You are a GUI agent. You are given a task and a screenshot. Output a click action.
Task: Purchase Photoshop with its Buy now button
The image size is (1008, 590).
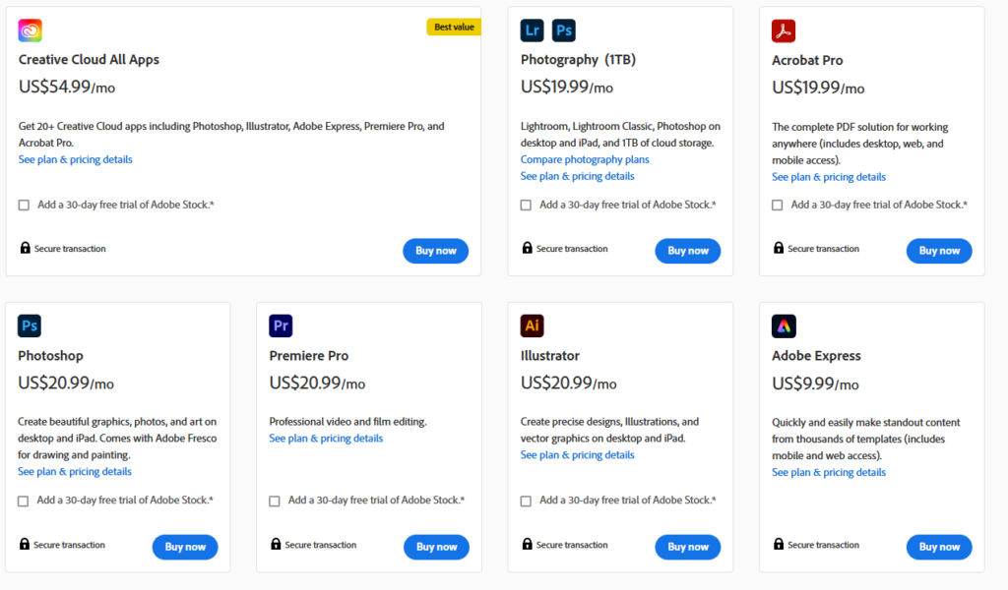[x=185, y=547]
